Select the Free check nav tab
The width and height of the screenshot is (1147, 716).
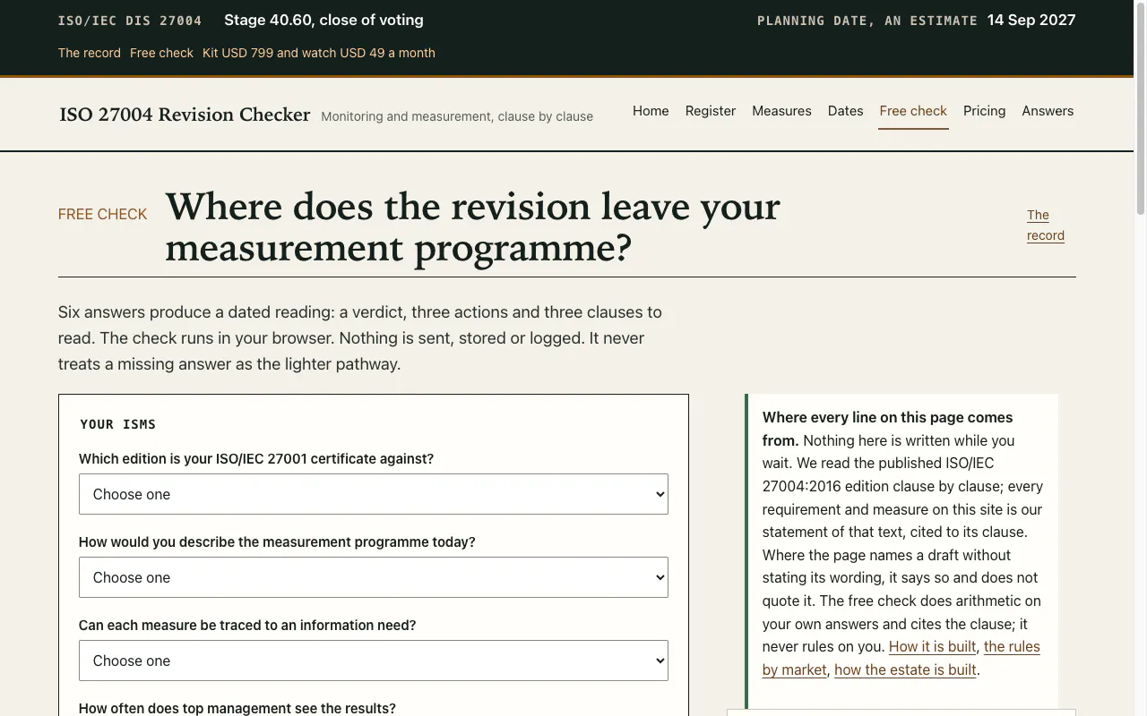click(x=913, y=111)
